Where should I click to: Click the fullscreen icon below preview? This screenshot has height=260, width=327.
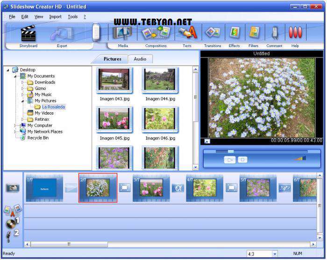coord(207,141)
